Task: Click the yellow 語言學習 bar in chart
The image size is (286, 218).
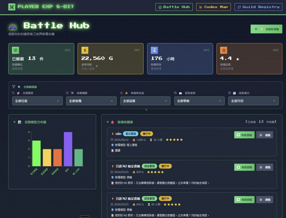Action: pyautogui.click(x=47, y=158)
